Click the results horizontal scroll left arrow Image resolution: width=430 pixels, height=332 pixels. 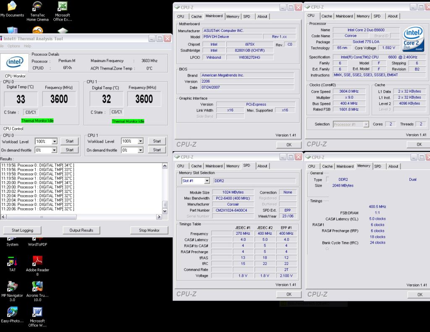(3, 217)
